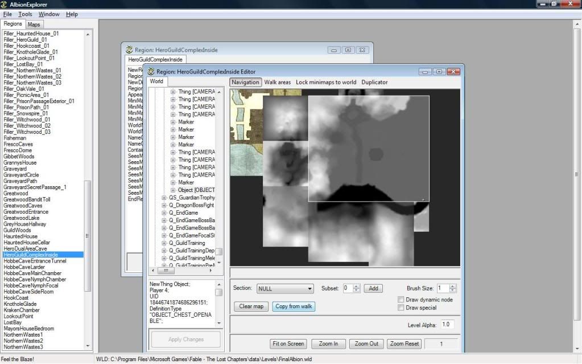582x364 pixels.
Task: Open the Tools menu
Action: pos(25,14)
